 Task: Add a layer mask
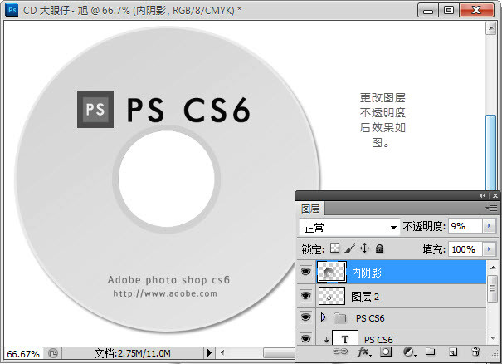click(x=386, y=352)
